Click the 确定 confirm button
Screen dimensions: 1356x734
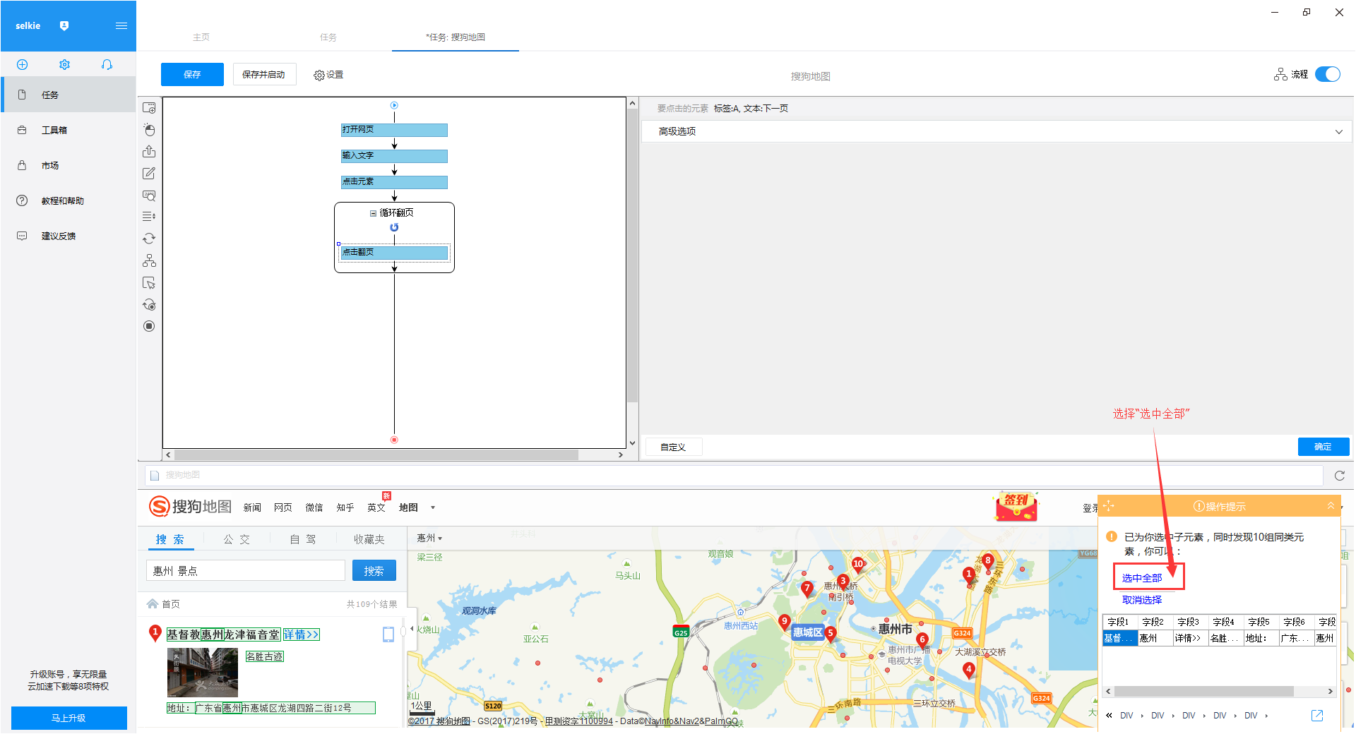pyautogui.click(x=1323, y=447)
